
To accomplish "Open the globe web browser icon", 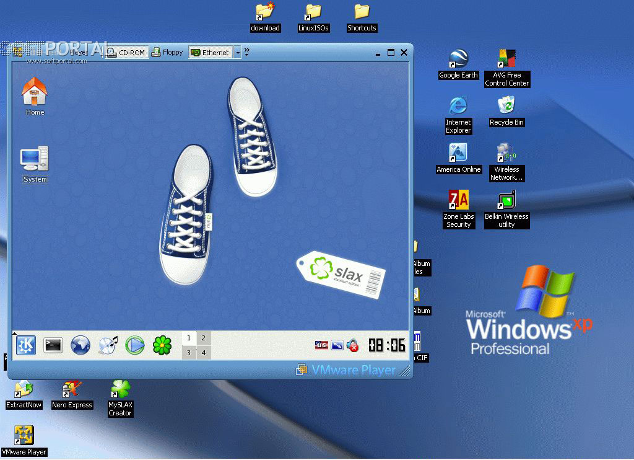I will [80, 345].
